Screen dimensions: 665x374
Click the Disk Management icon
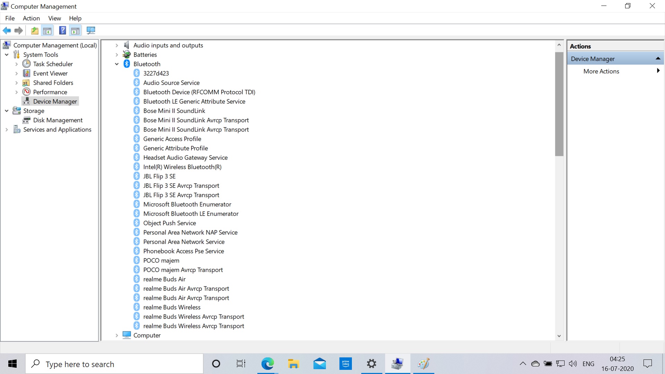26,120
